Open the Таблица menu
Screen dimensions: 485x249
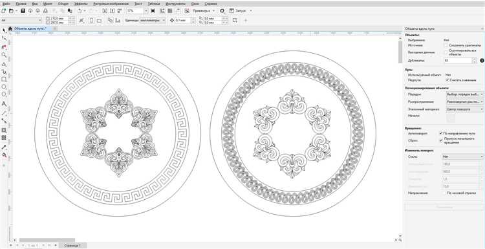tap(154, 4)
